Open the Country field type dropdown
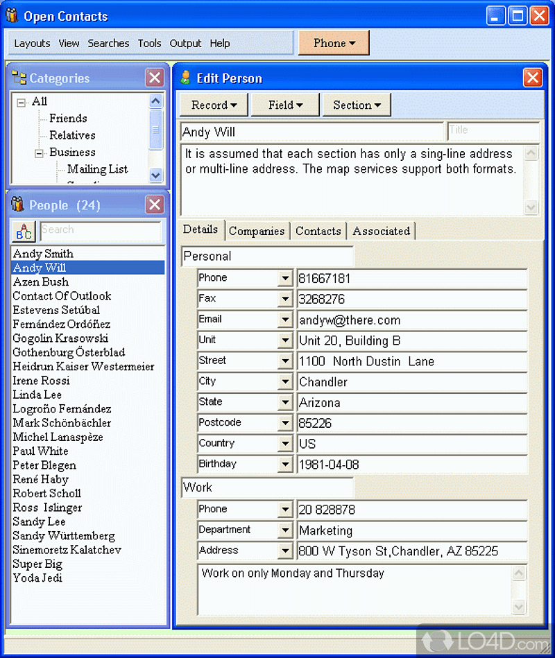 point(285,443)
